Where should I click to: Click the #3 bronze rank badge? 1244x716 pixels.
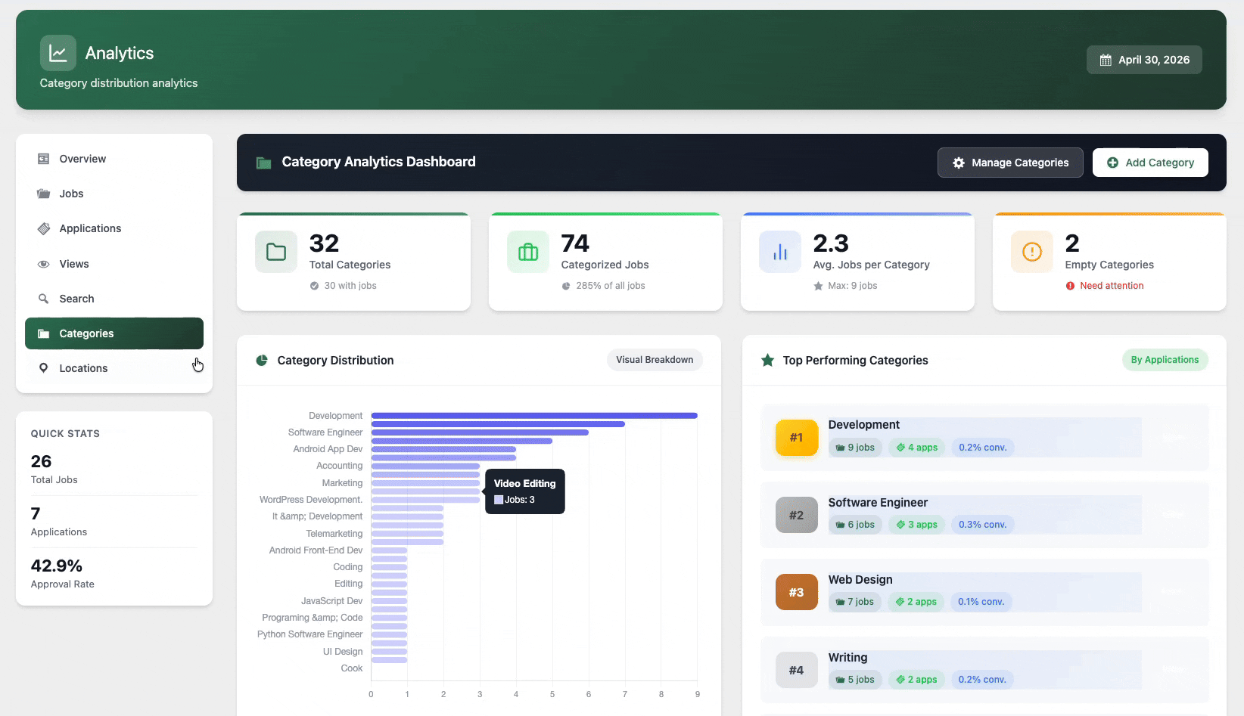point(797,593)
